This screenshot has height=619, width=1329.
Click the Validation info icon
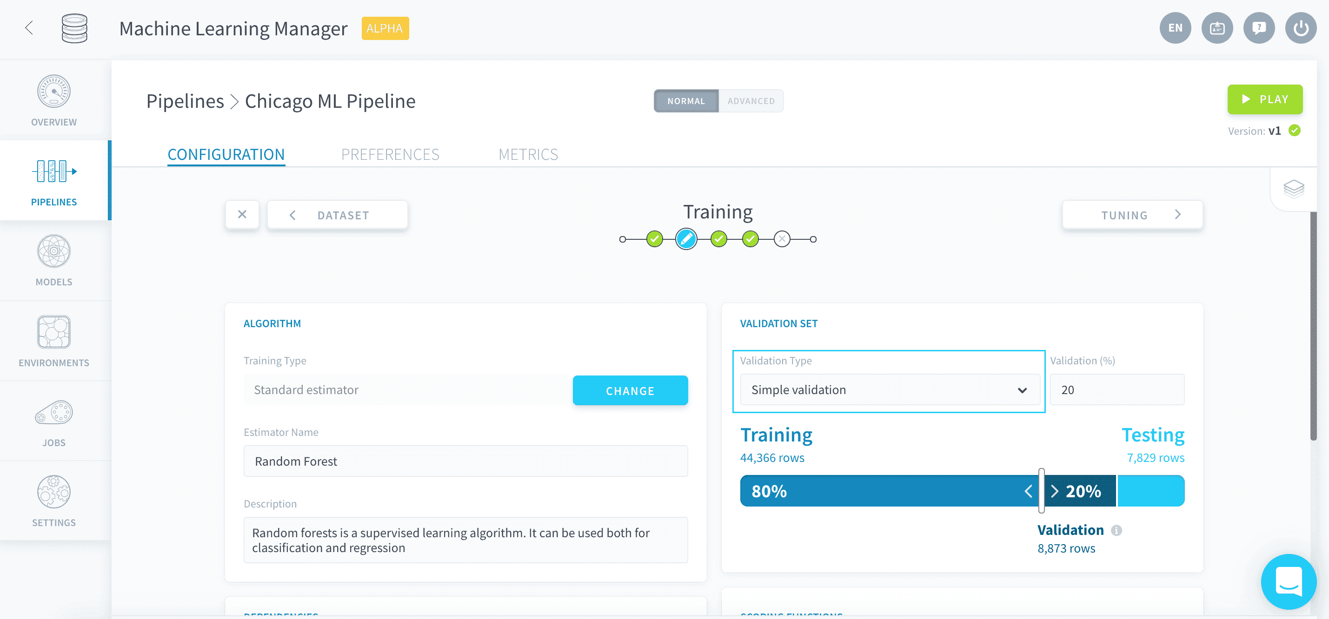pos(1116,530)
